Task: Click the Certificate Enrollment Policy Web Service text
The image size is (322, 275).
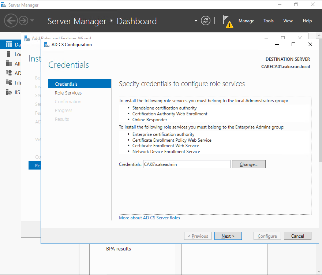Action: (172, 140)
